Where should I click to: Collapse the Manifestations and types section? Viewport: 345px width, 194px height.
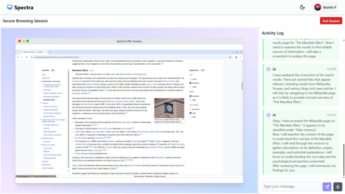pyautogui.click(x=41, y=81)
